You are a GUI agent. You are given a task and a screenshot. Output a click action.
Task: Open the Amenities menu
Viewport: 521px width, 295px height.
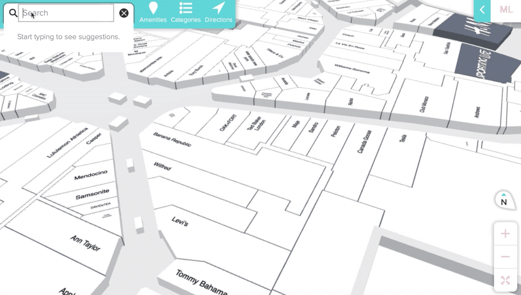click(153, 13)
